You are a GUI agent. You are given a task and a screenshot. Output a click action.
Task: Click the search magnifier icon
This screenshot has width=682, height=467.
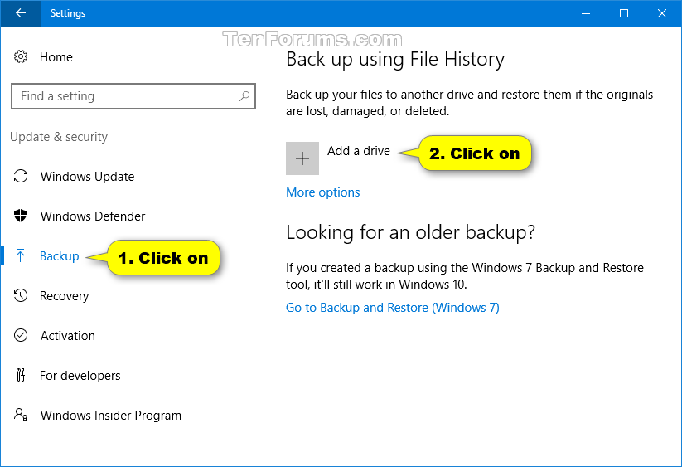pyautogui.click(x=244, y=95)
